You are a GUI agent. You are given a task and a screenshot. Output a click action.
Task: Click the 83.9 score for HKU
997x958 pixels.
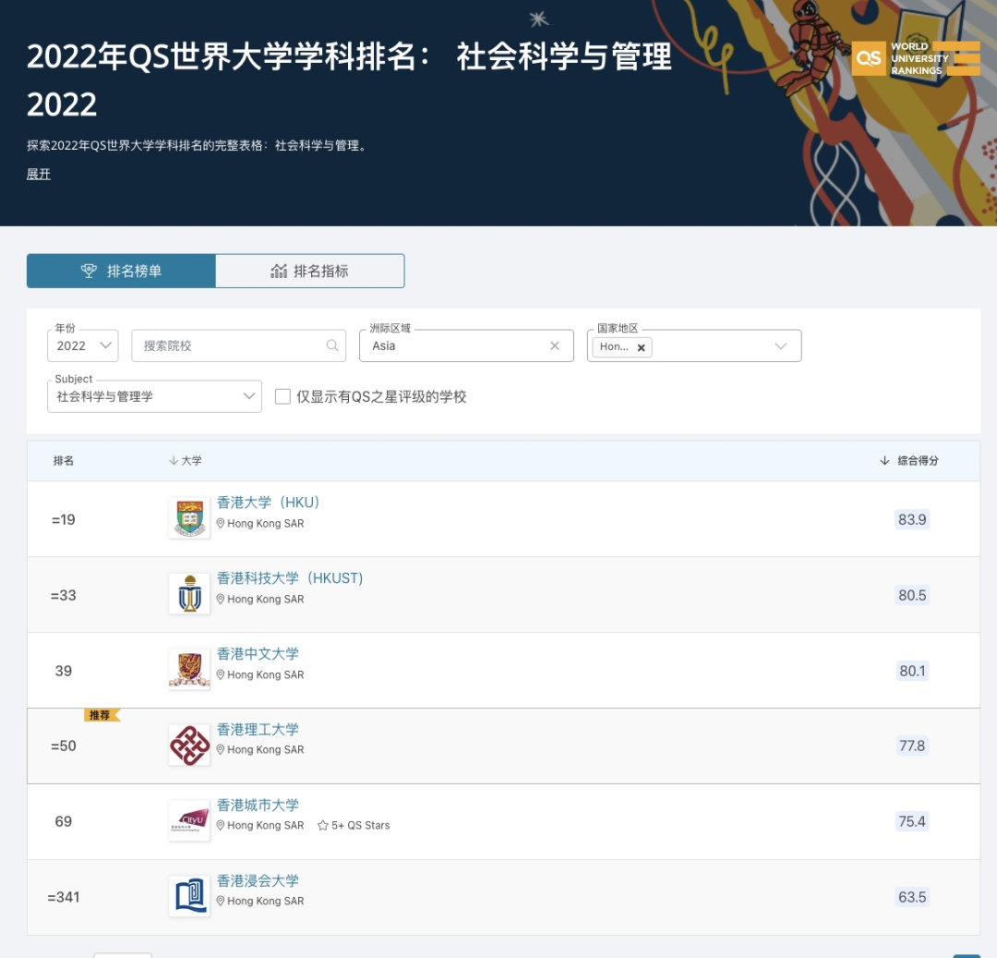click(x=912, y=520)
